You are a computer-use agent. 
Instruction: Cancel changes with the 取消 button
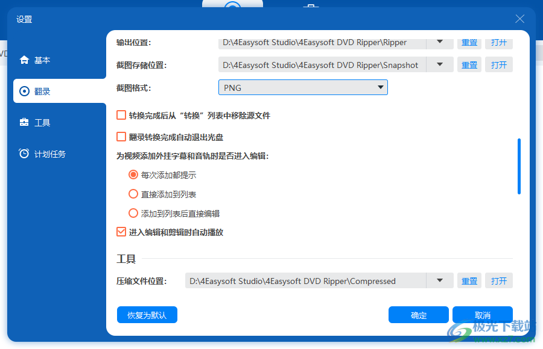[x=483, y=315]
